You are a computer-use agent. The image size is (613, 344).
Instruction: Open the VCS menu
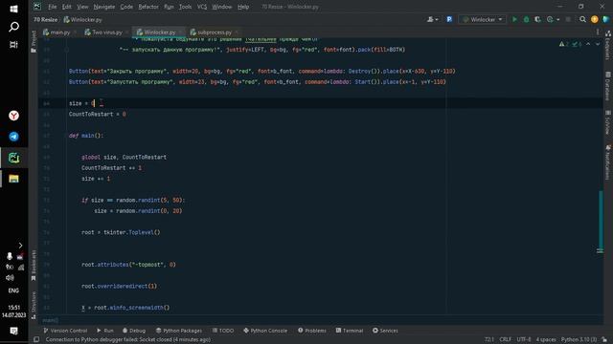coord(202,7)
